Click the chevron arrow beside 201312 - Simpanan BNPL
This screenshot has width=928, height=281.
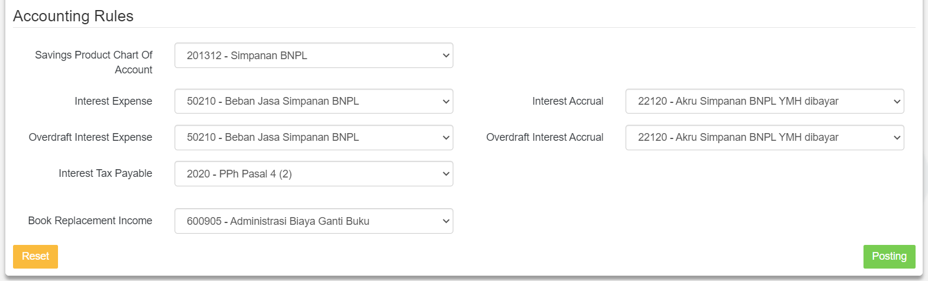pyautogui.click(x=446, y=56)
